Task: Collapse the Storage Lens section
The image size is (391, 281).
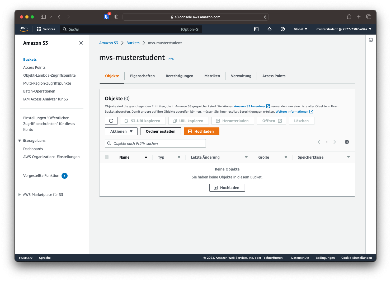Action: (x=20, y=141)
